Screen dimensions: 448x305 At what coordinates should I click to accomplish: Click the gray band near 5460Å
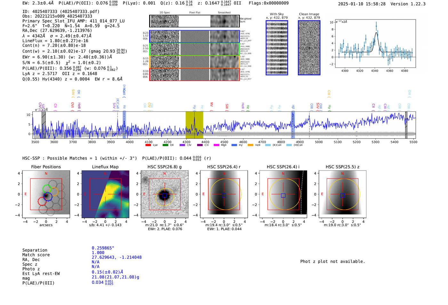[406, 125]
